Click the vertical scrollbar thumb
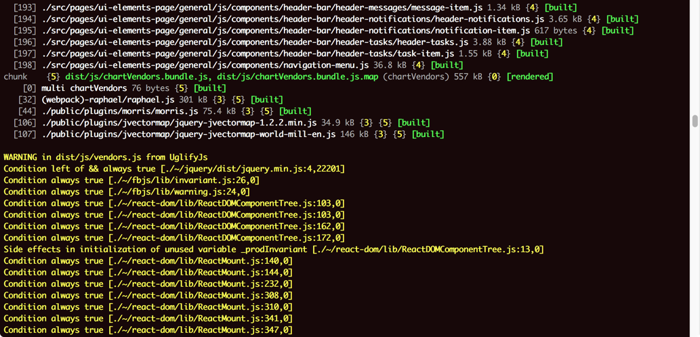 (695, 121)
